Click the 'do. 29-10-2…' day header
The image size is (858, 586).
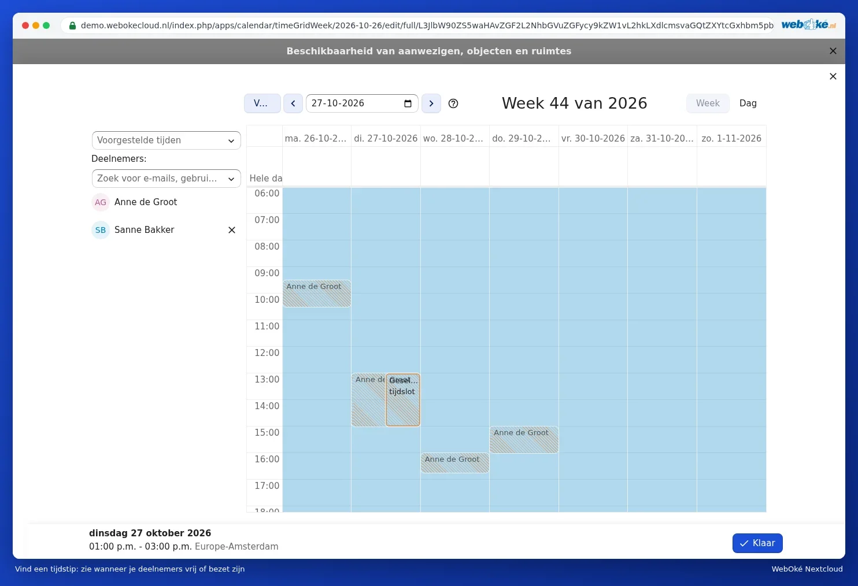(x=522, y=139)
